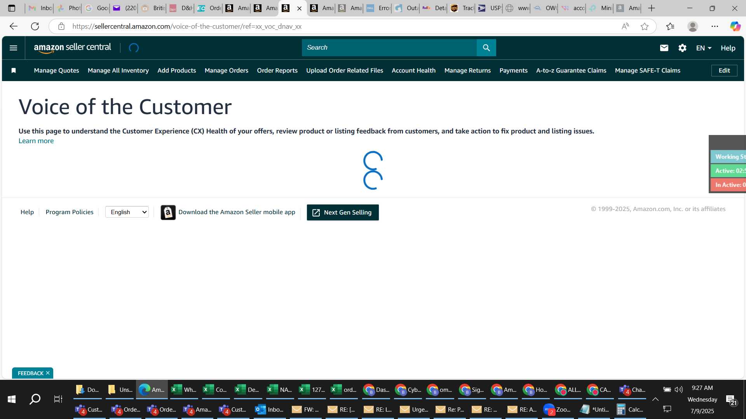The image size is (746, 419).
Task: Click the footer Help link
Action: coord(27,212)
